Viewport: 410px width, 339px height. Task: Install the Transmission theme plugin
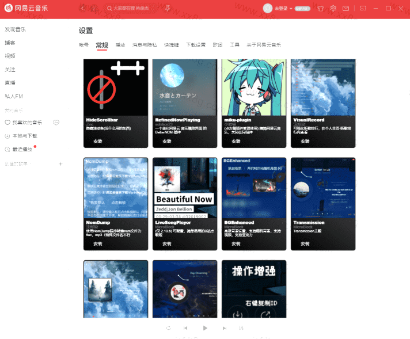pyautogui.click(x=305, y=243)
